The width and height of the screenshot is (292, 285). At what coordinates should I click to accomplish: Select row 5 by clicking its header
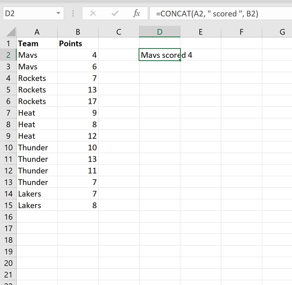pyautogui.click(x=9, y=90)
